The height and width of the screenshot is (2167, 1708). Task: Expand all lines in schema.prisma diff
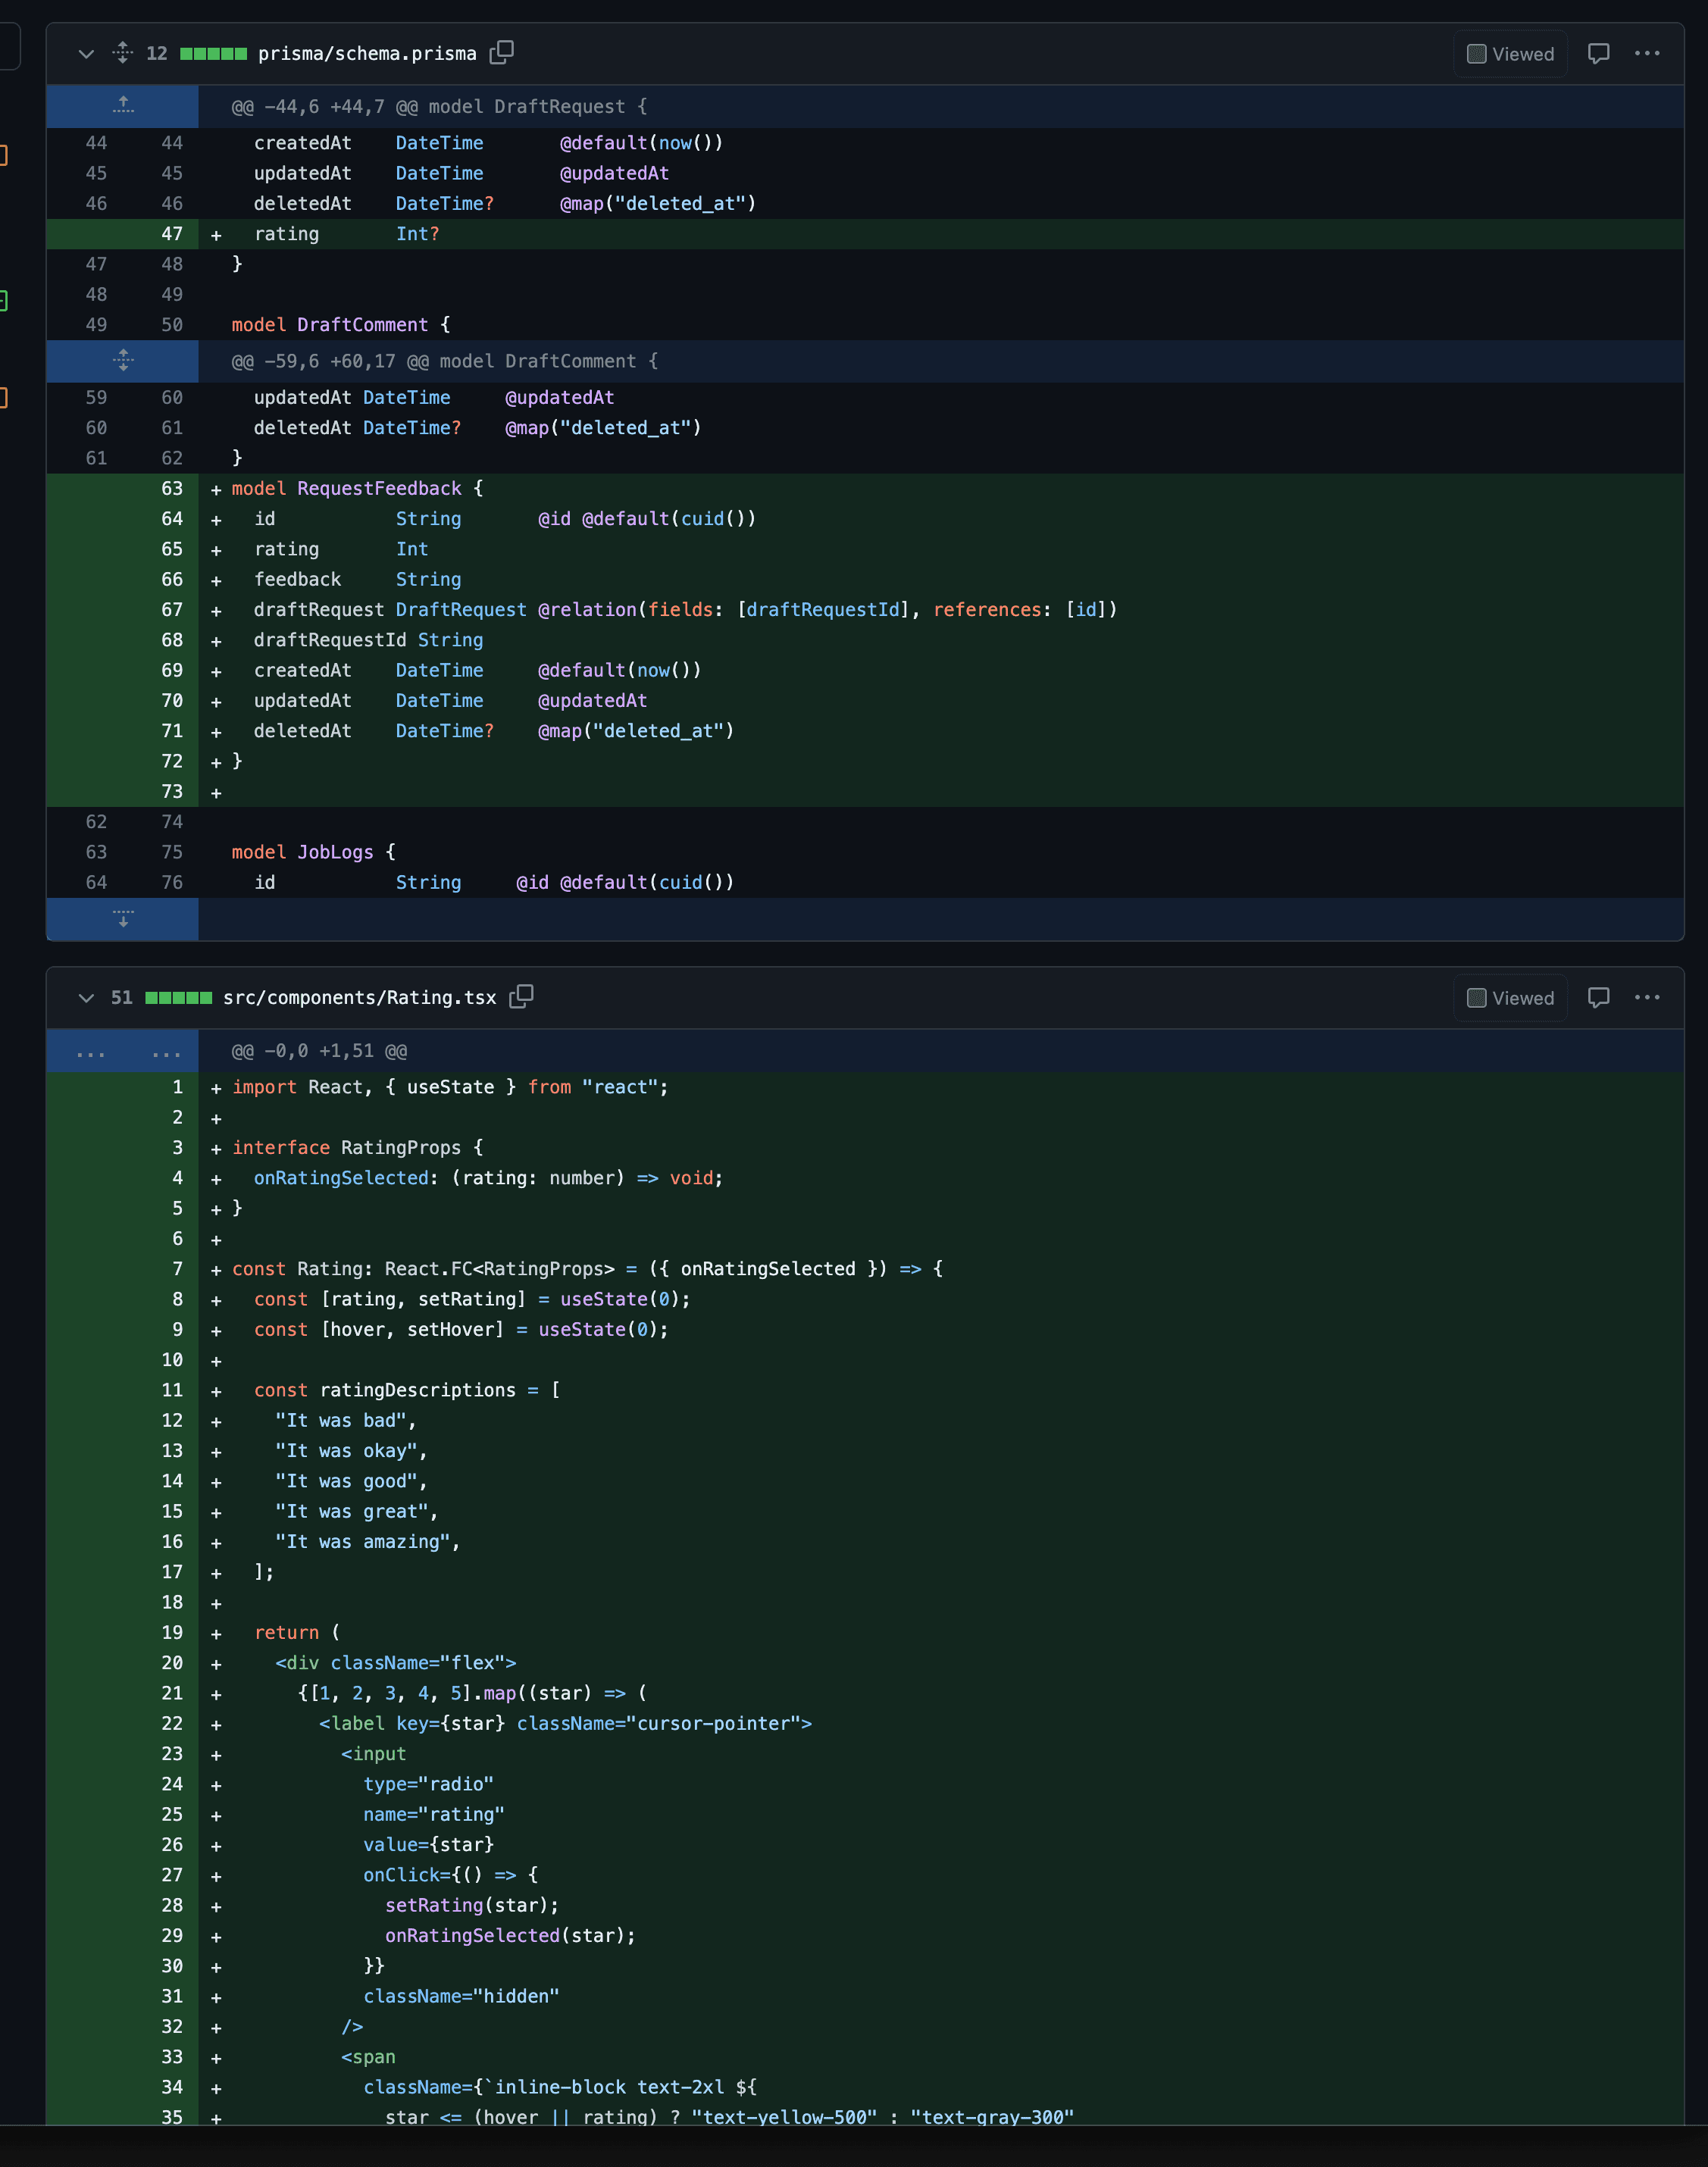coord(123,53)
